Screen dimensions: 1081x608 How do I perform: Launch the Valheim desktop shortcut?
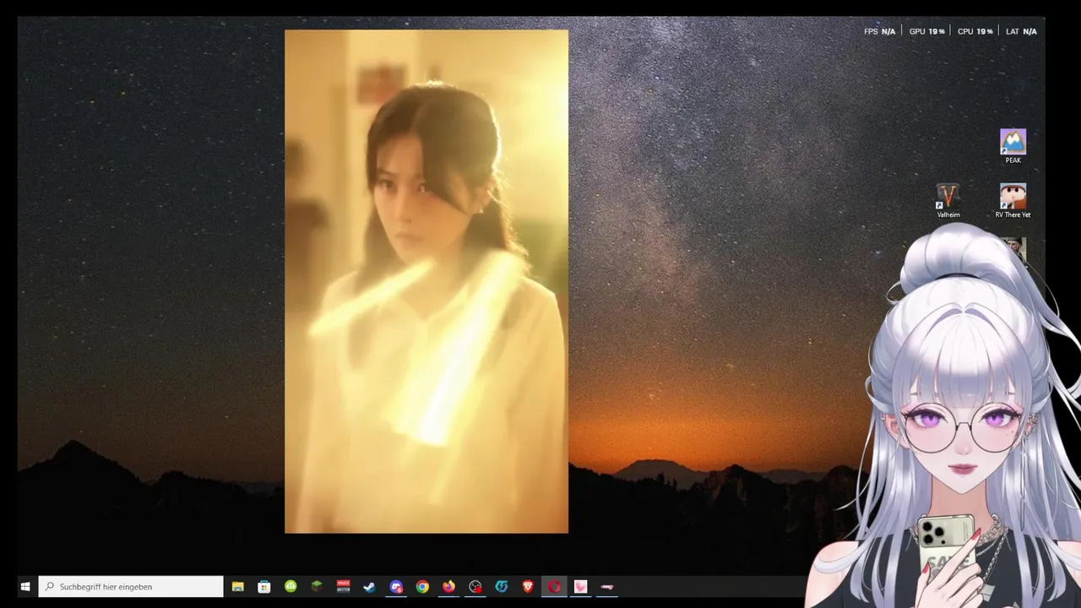[x=948, y=201]
